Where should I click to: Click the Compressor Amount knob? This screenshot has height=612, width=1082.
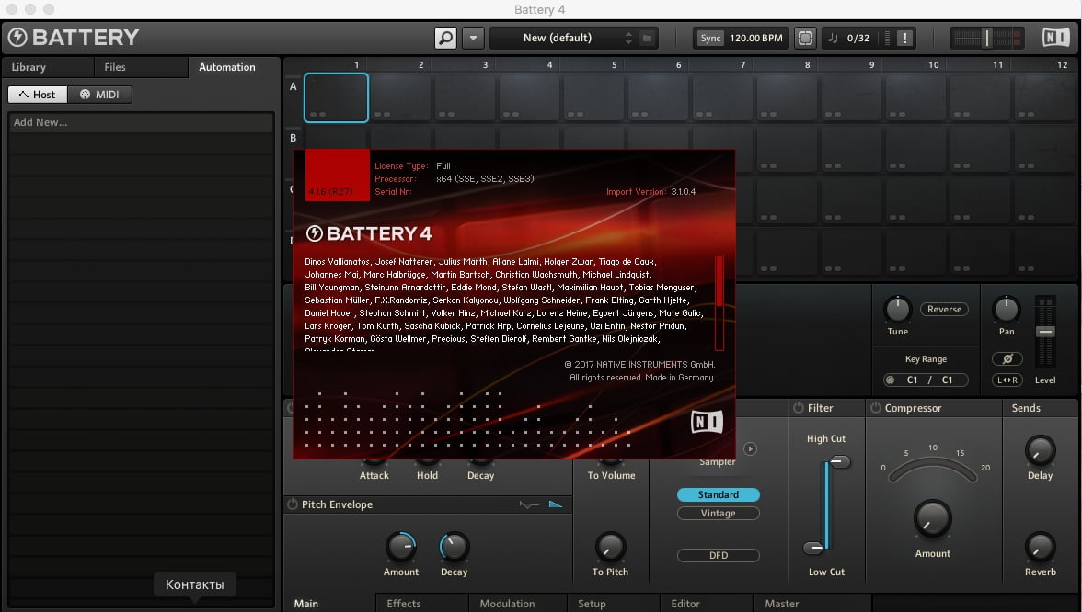(932, 519)
